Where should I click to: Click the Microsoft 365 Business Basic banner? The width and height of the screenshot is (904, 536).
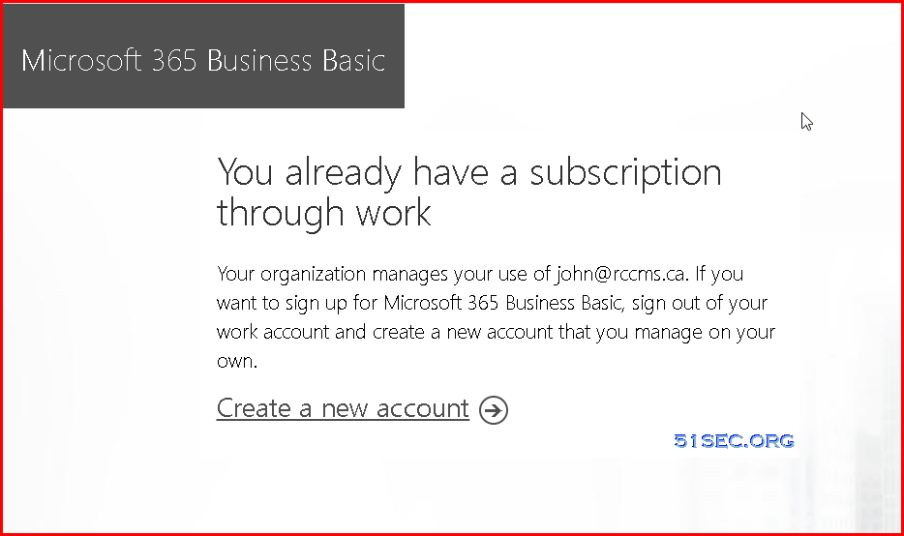tap(203, 56)
